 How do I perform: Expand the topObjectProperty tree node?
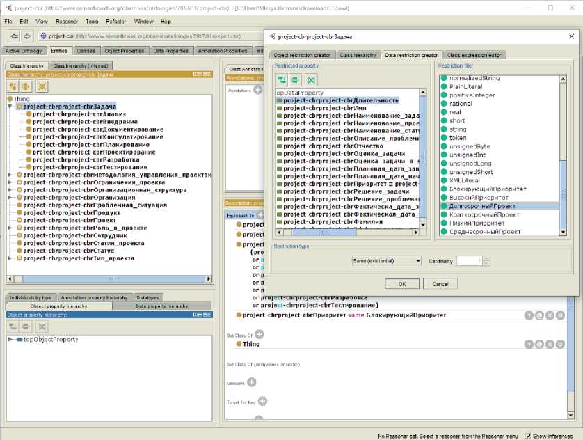pos(10,340)
